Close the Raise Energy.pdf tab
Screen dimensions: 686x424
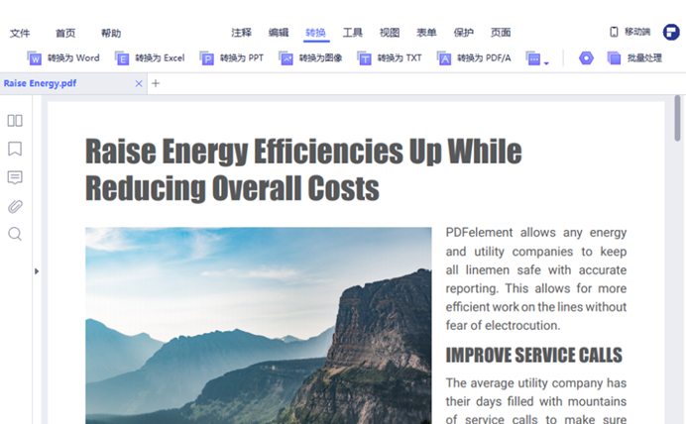coord(139,83)
